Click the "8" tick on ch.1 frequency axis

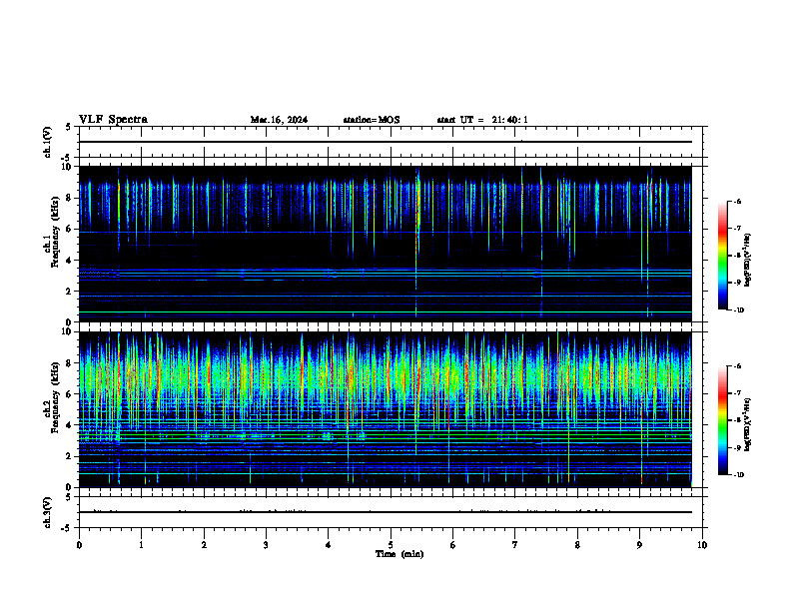click(69, 198)
